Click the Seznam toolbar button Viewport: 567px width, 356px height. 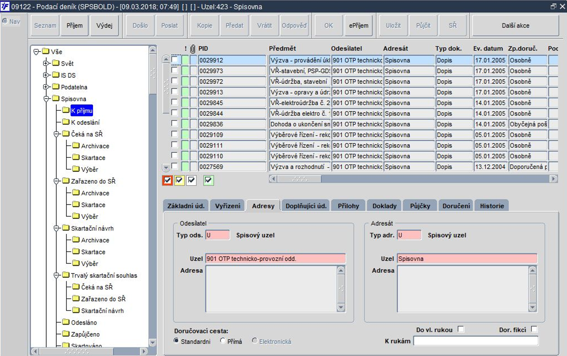pos(45,26)
